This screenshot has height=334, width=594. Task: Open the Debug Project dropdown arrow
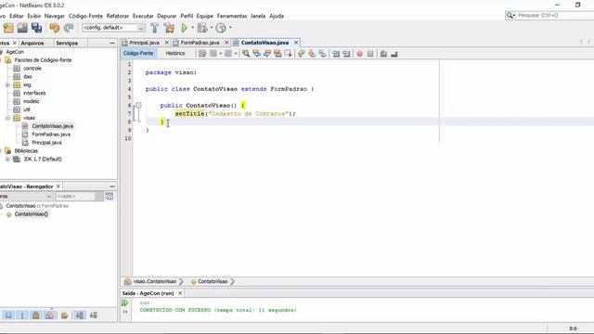[212, 28]
